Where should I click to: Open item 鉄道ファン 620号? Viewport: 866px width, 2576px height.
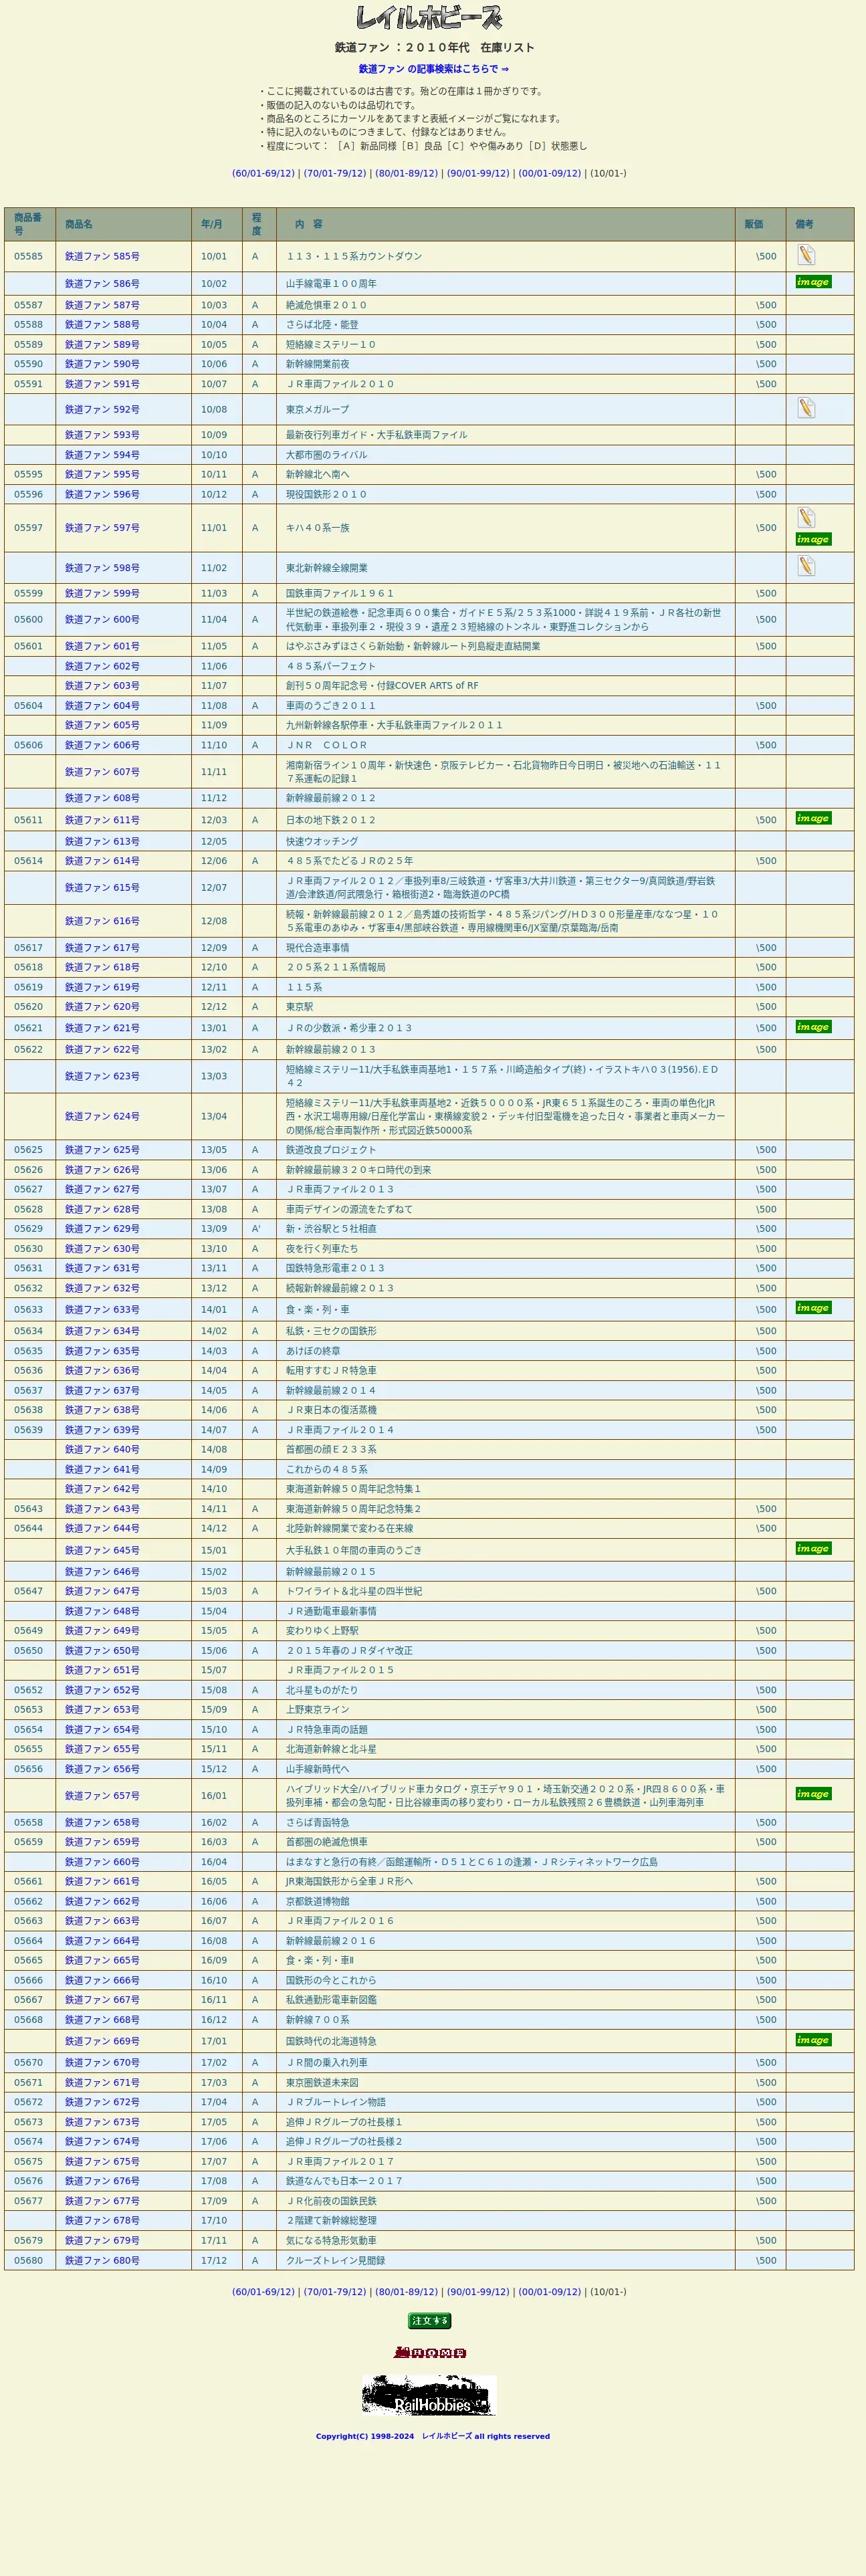pos(102,1007)
